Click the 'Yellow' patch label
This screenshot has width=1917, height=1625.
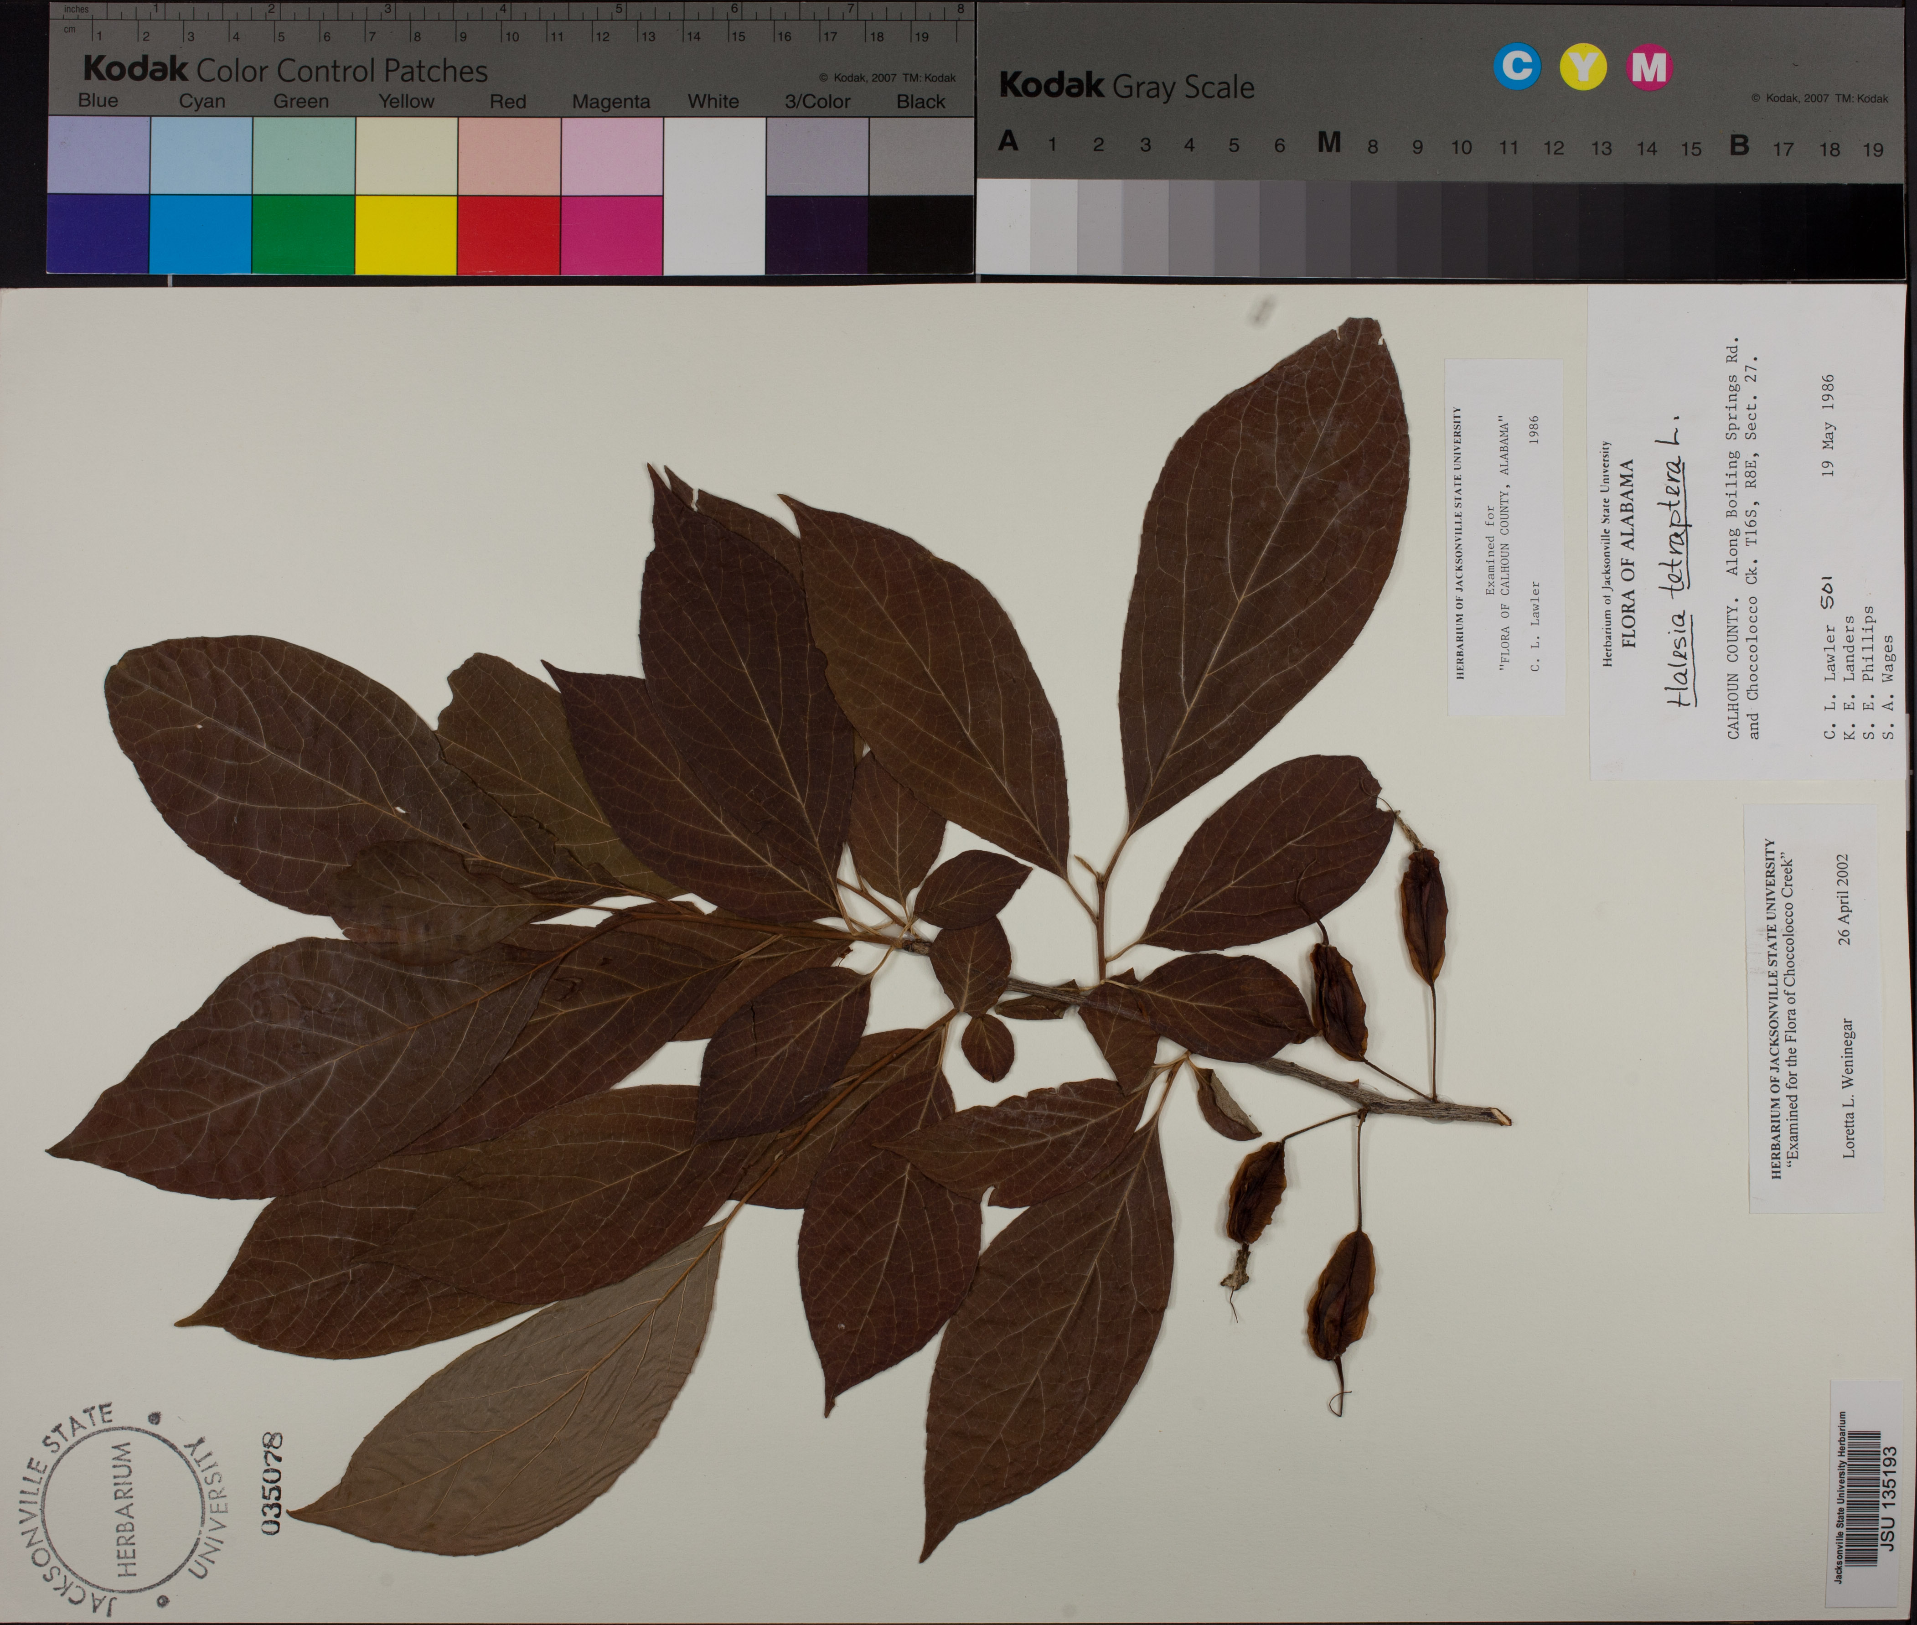[406, 101]
